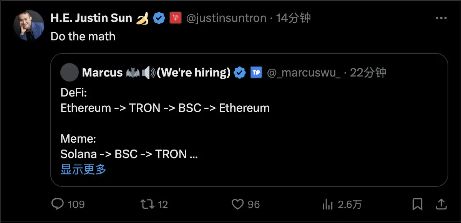Open the main tweet author's profile picture

29,25
